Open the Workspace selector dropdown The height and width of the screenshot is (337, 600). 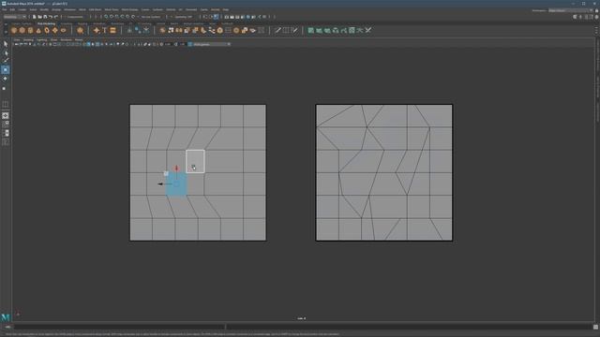pyautogui.click(x=570, y=10)
